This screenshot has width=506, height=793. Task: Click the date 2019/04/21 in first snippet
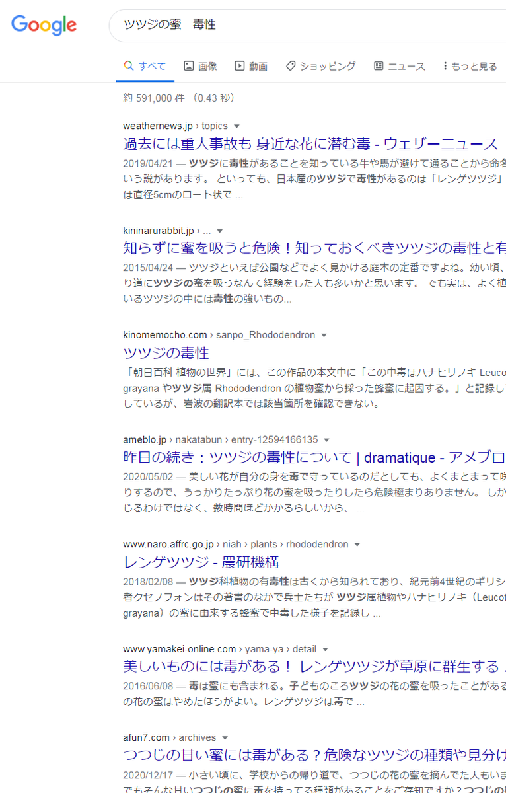pyautogui.click(x=147, y=163)
